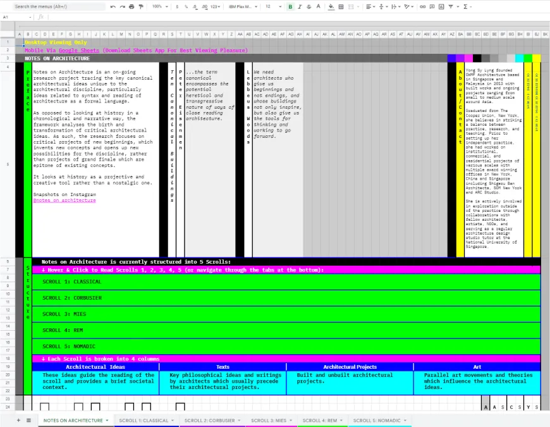
Task: Insert a comment
Action: pyautogui.click(x=432, y=7)
